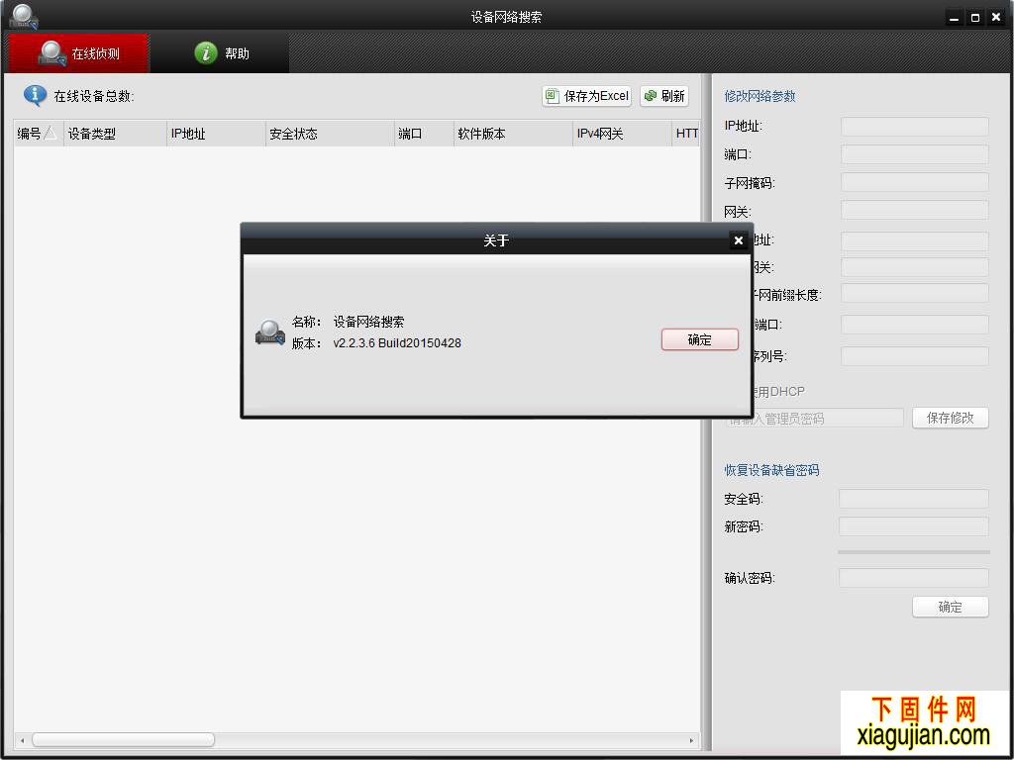
Task: Click the version text v2.2.3.6 Build20150428
Action: (x=397, y=343)
